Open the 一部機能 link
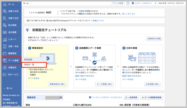Viewport: 187px width, 108px height. pos(81,11)
